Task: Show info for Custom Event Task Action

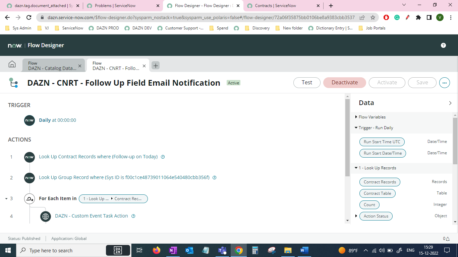Action: [x=133, y=216]
